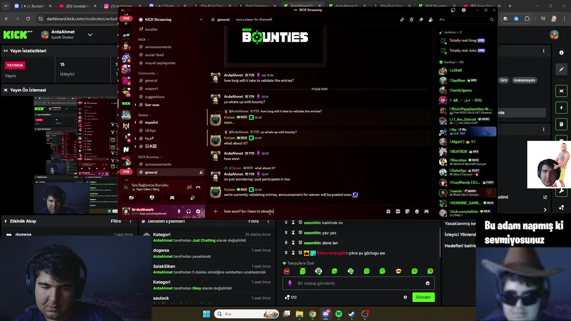Open Spotify from the Windows taskbar
Screen dimensions: 571x321
point(339,314)
